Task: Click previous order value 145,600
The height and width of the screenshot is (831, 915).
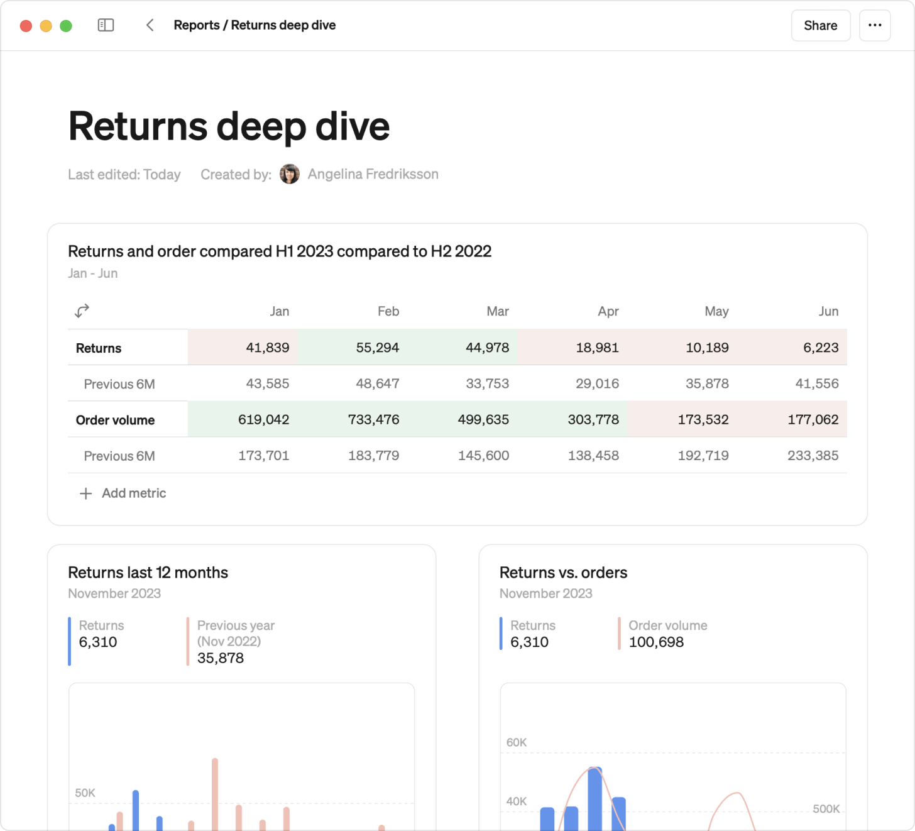Action: pyautogui.click(x=484, y=455)
